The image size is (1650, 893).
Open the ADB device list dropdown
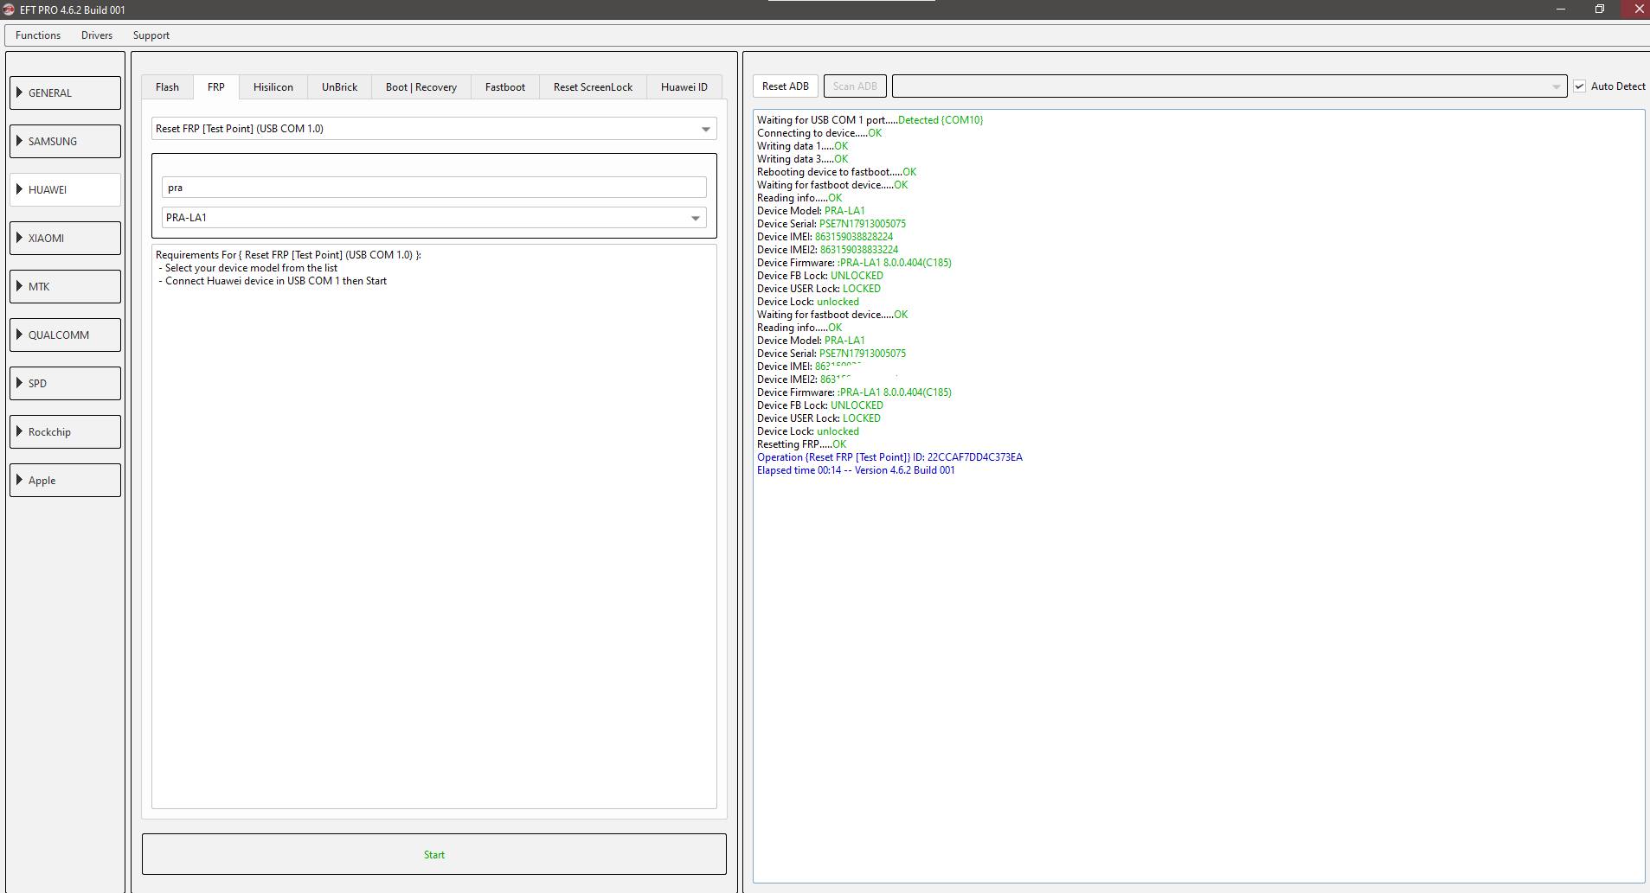1229,86
